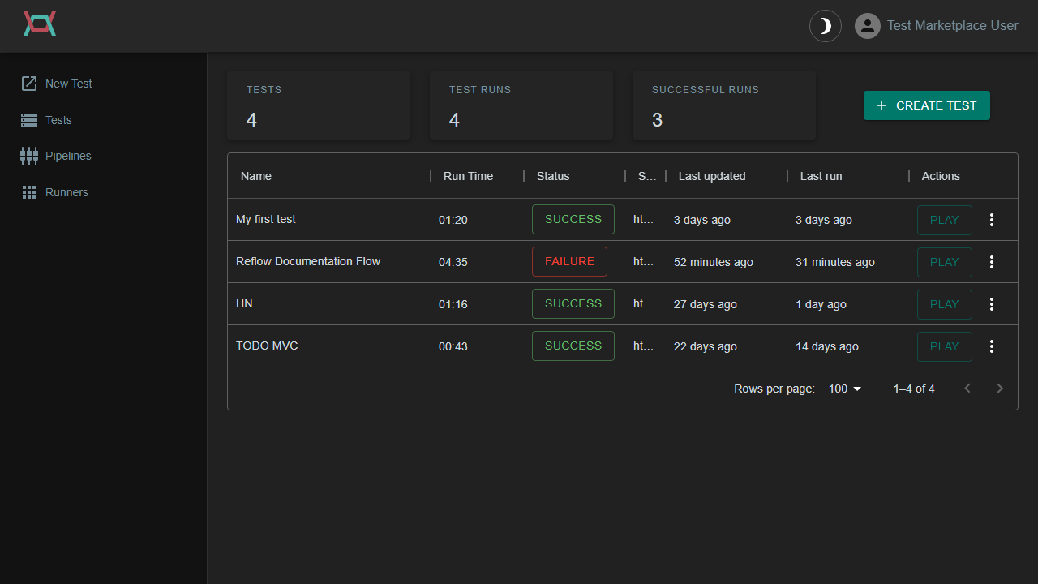Open more options for TODO MVC
Image resolution: width=1038 pixels, height=584 pixels.
pyautogui.click(x=992, y=346)
